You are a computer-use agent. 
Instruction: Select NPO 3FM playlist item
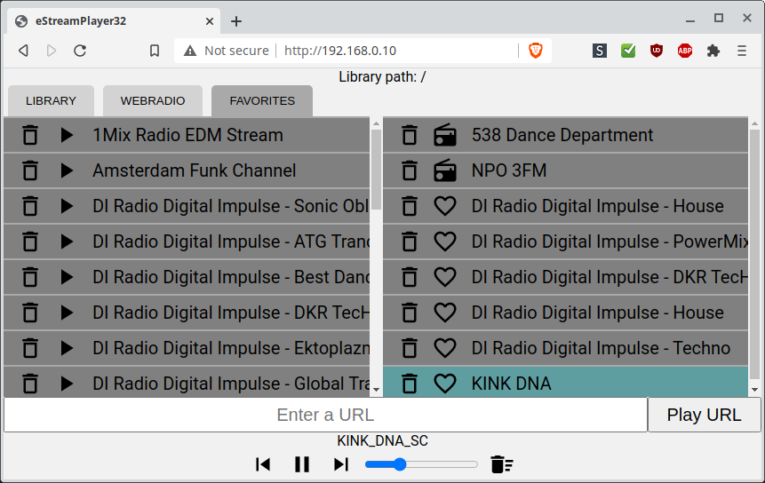coord(565,170)
